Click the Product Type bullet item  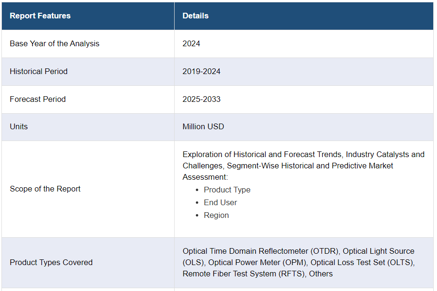(x=227, y=190)
